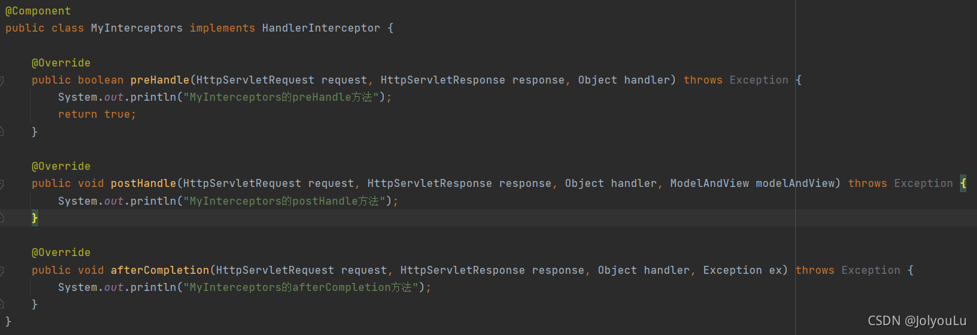The height and width of the screenshot is (335, 977).
Task: Place cursor on MyInterceptors class name
Action: 137,28
